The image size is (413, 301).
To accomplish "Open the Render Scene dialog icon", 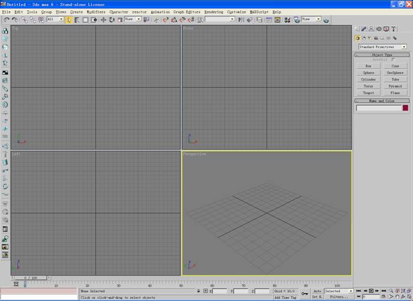I will 297,19.
